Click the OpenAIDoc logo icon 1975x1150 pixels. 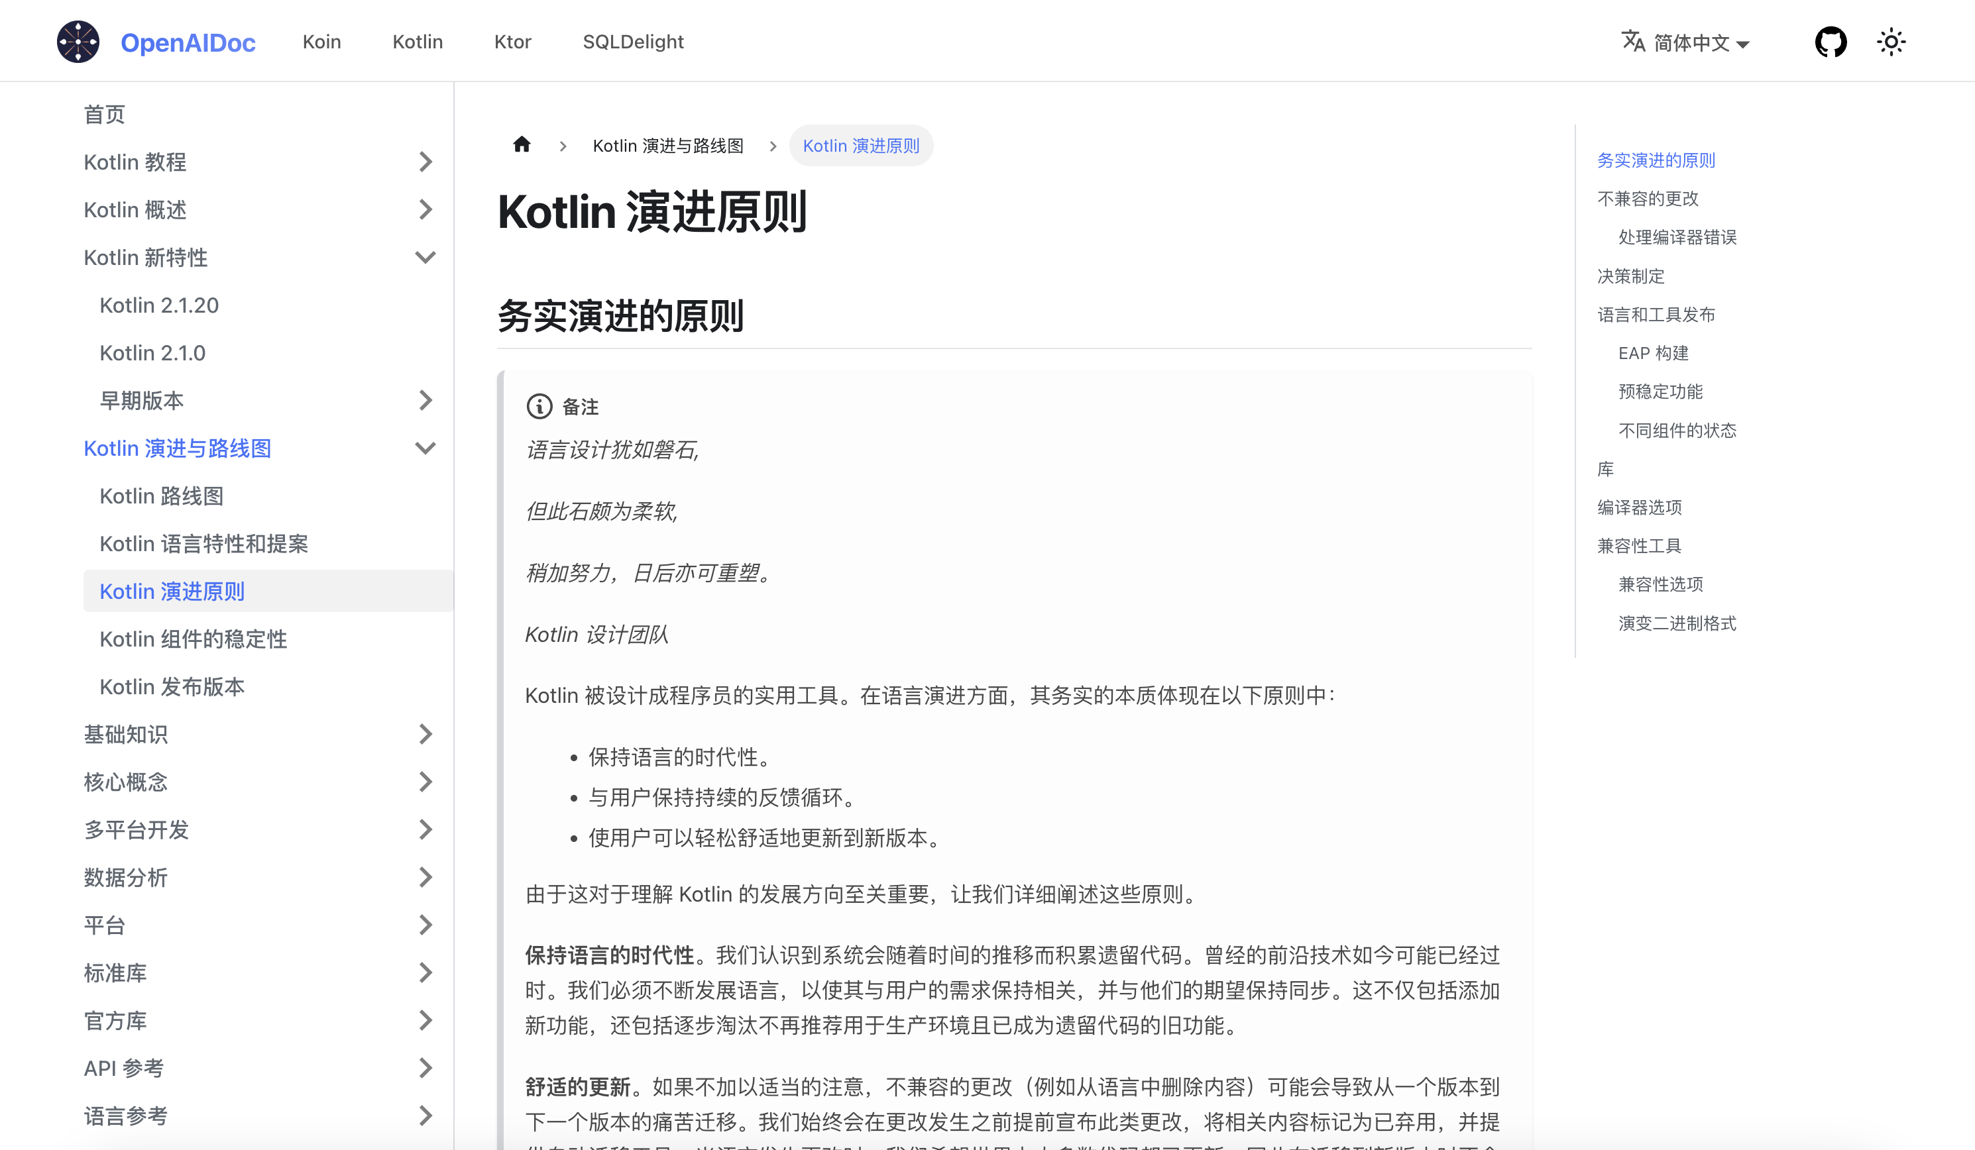pyautogui.click(x=78, y=42)
